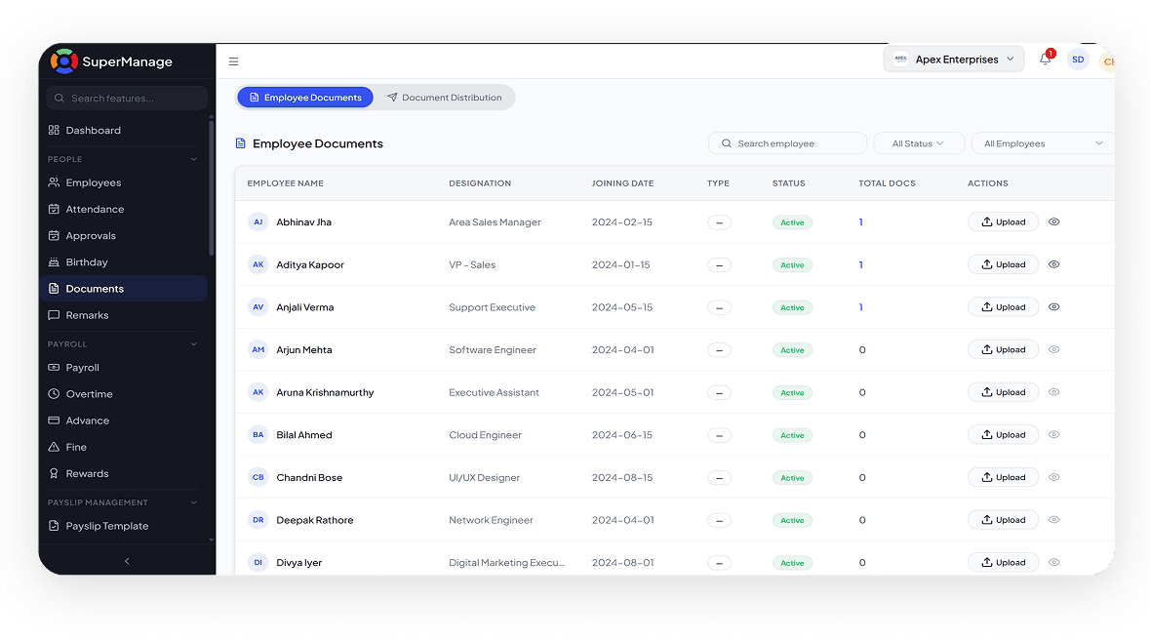This screenshot has height=641, width=1150.
Task: Focus the Search features field
Action: [127, 99]
